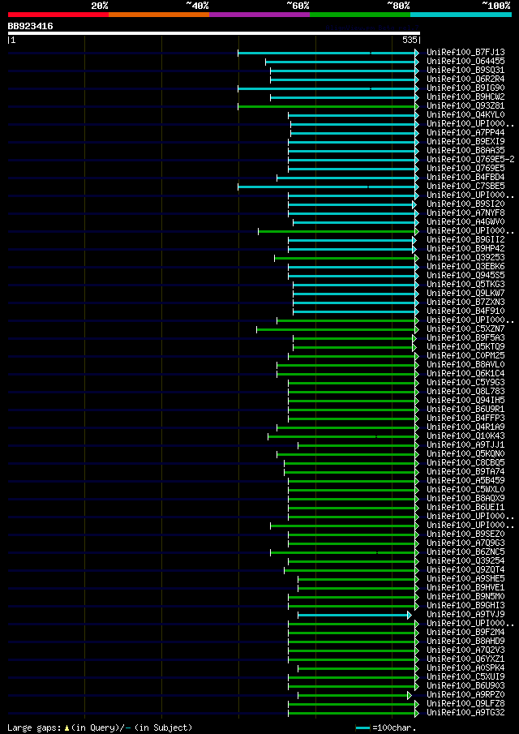Click the cyan alignment bar for UniRef100_B4FBD4
Viewport: 519px width, 734px height.
pyautogui.click(x=347, y=178)
